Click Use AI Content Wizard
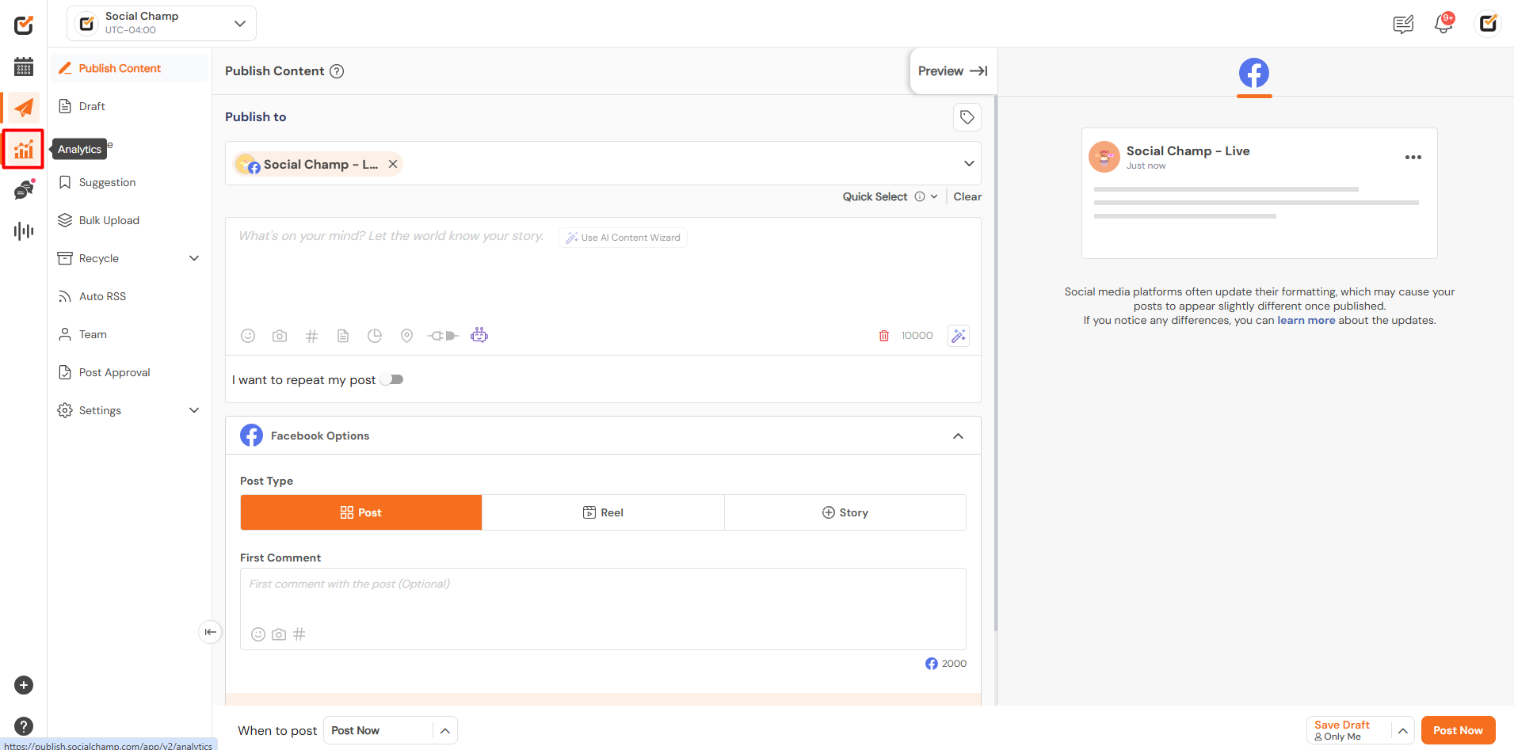The width and height of the screenshot is (1514, 750). [623, 238]
